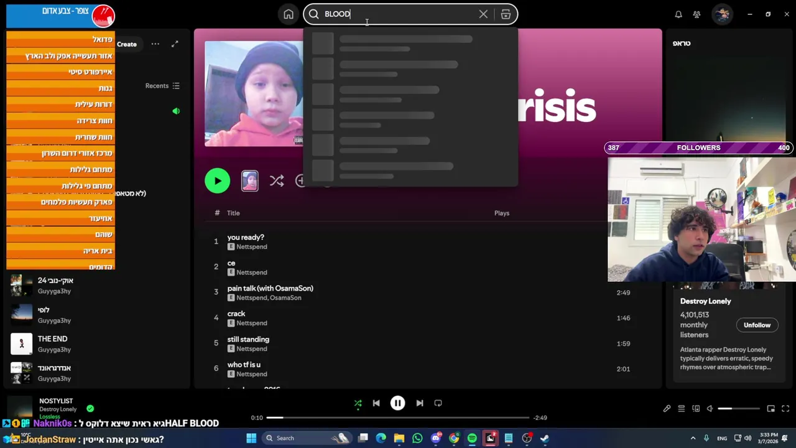Select the track "who tf is u"
This screenshot has width=796, height=448.
[x=244, y=365]
